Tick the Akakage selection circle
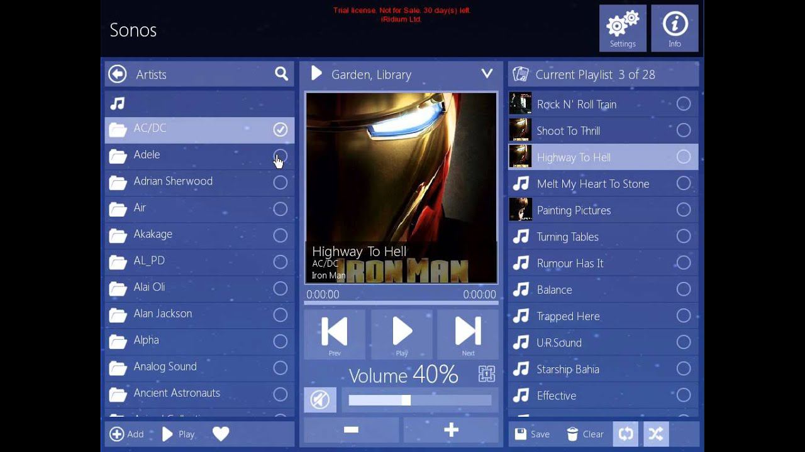Image resolution: width=805 pixels, height=452 pixels. (280, 235)
